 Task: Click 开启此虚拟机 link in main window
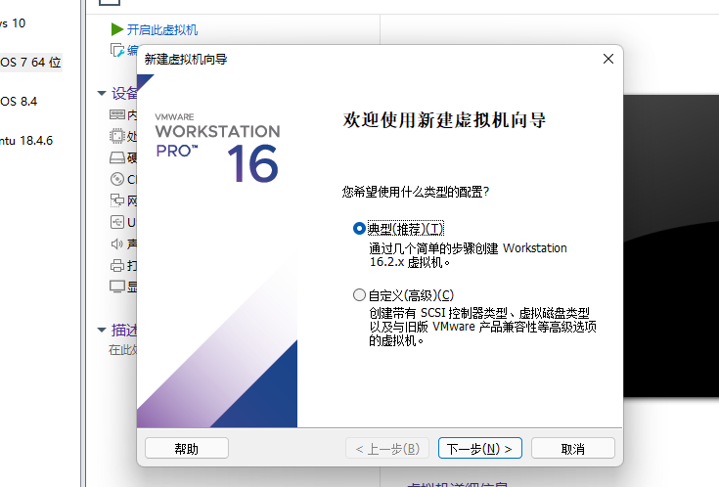[x=162, y=29]
